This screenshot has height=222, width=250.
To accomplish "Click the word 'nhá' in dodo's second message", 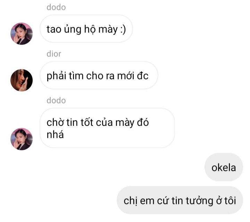I will [x=55, y=134].
